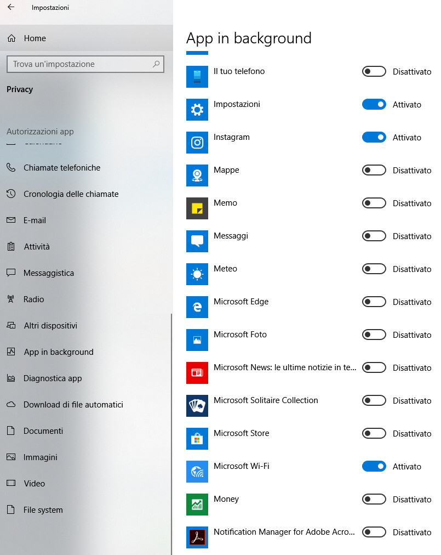Click the Trova un'impostazione search field

click(85, 64)
